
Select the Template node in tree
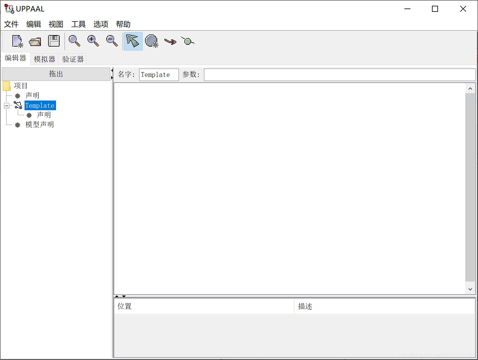40,105
